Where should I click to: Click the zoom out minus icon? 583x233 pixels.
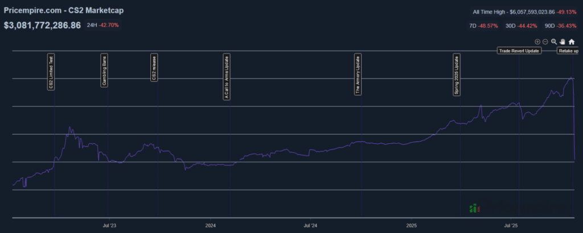[x=545, y=42]
